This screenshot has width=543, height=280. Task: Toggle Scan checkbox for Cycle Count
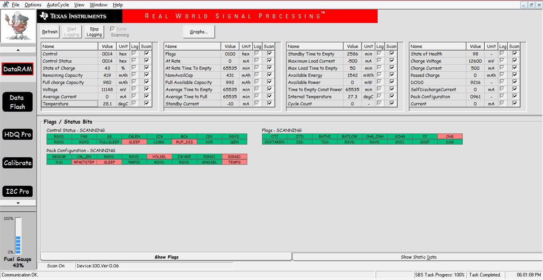[x=392, y=104]
